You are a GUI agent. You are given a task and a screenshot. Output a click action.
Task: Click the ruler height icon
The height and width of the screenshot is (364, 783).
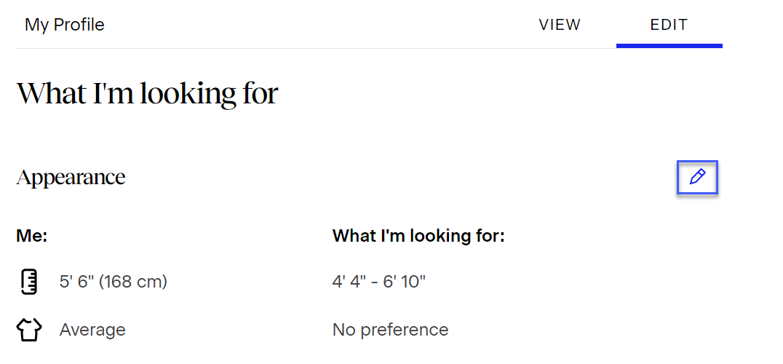point(29,282)
